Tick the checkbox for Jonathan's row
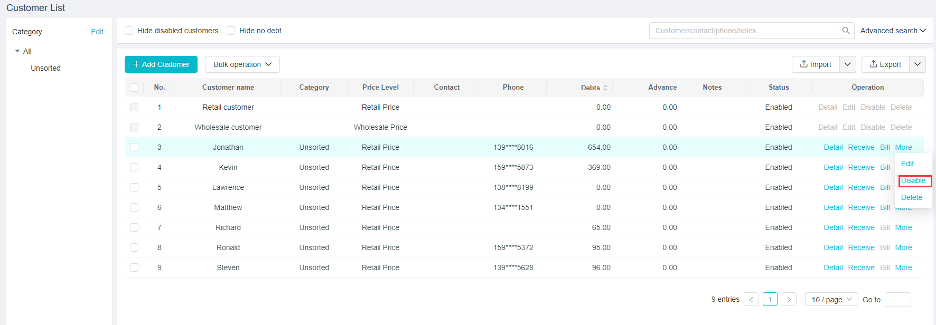This screenshot has height=325, width=936. pyautogui.click(x=134, y=147)
